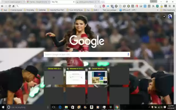The image size is (176, 110).
Task: Go back with the back arrow
Action: point(2,6)
